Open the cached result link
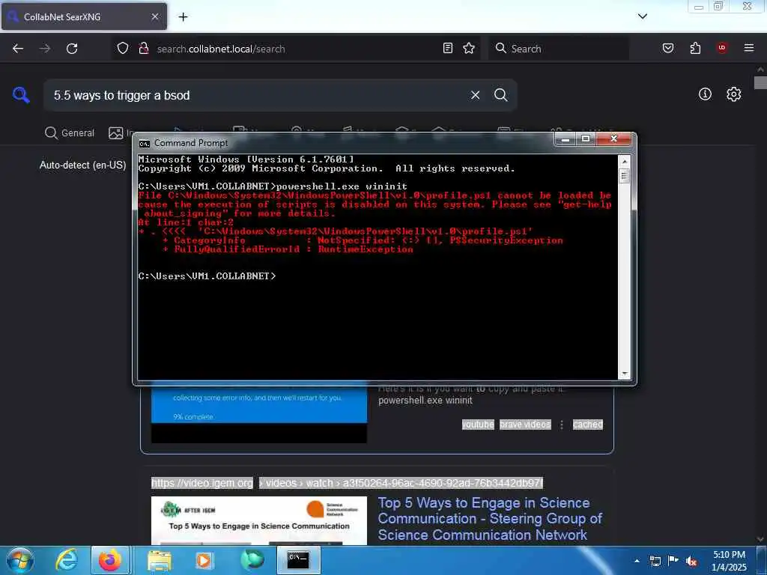This screenshot has width=767, height=575. pyautogui.click(x=587, y=425)
